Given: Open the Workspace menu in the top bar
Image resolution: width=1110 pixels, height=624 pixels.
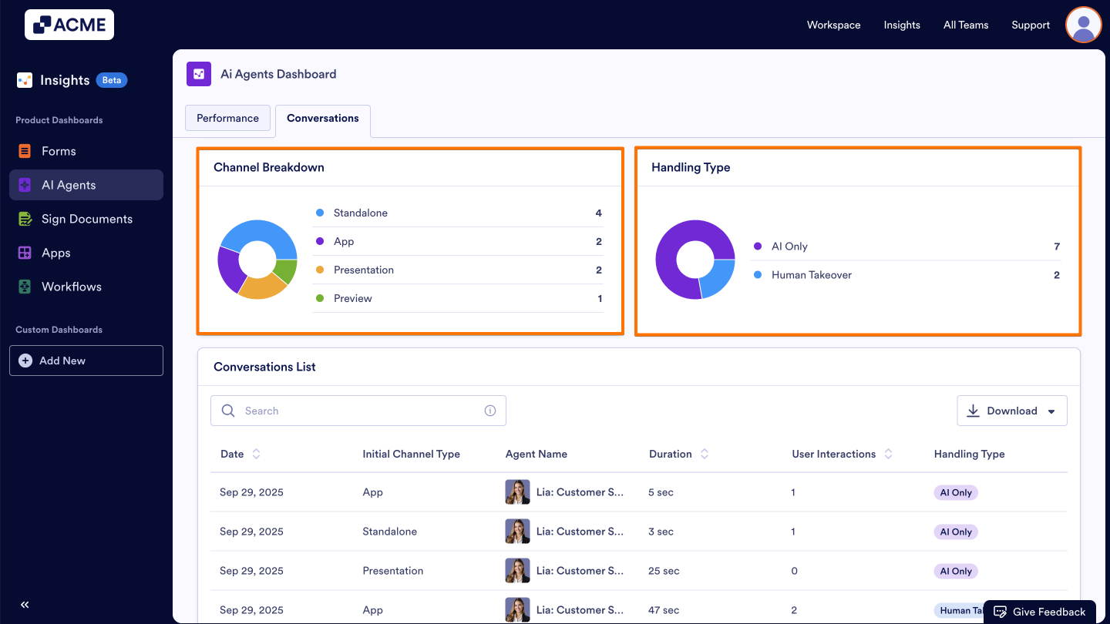Looking at the screenshot, I should click(x=833, y=24).
